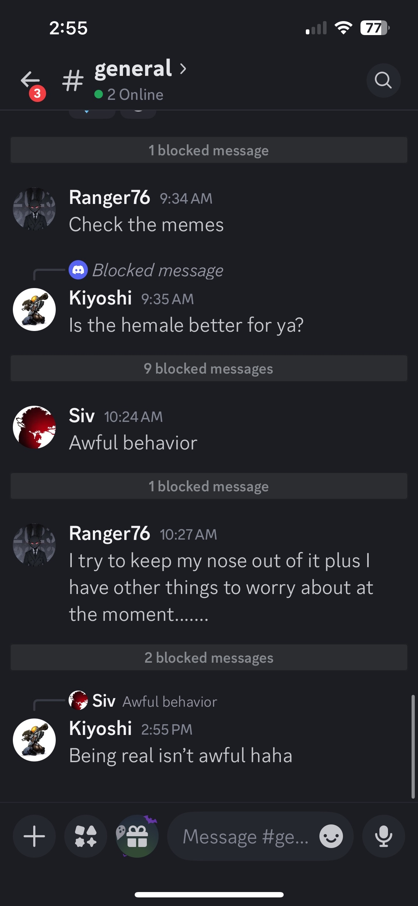Tap Kiyoshi's avatar at 9:35 AM

34,310
